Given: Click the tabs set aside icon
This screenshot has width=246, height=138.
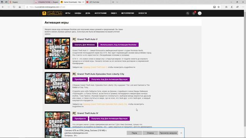Looking at the screenshot, I should pyautogui.click(x=2, y=2).
